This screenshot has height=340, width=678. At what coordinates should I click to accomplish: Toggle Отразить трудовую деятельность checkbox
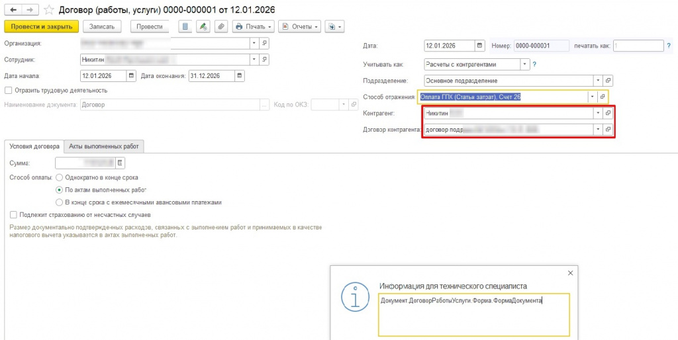pos(8,91)
